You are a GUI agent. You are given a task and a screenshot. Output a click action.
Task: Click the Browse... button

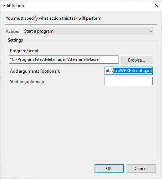click(137, 60)
